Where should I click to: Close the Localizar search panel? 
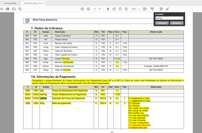tap(182, 14)
